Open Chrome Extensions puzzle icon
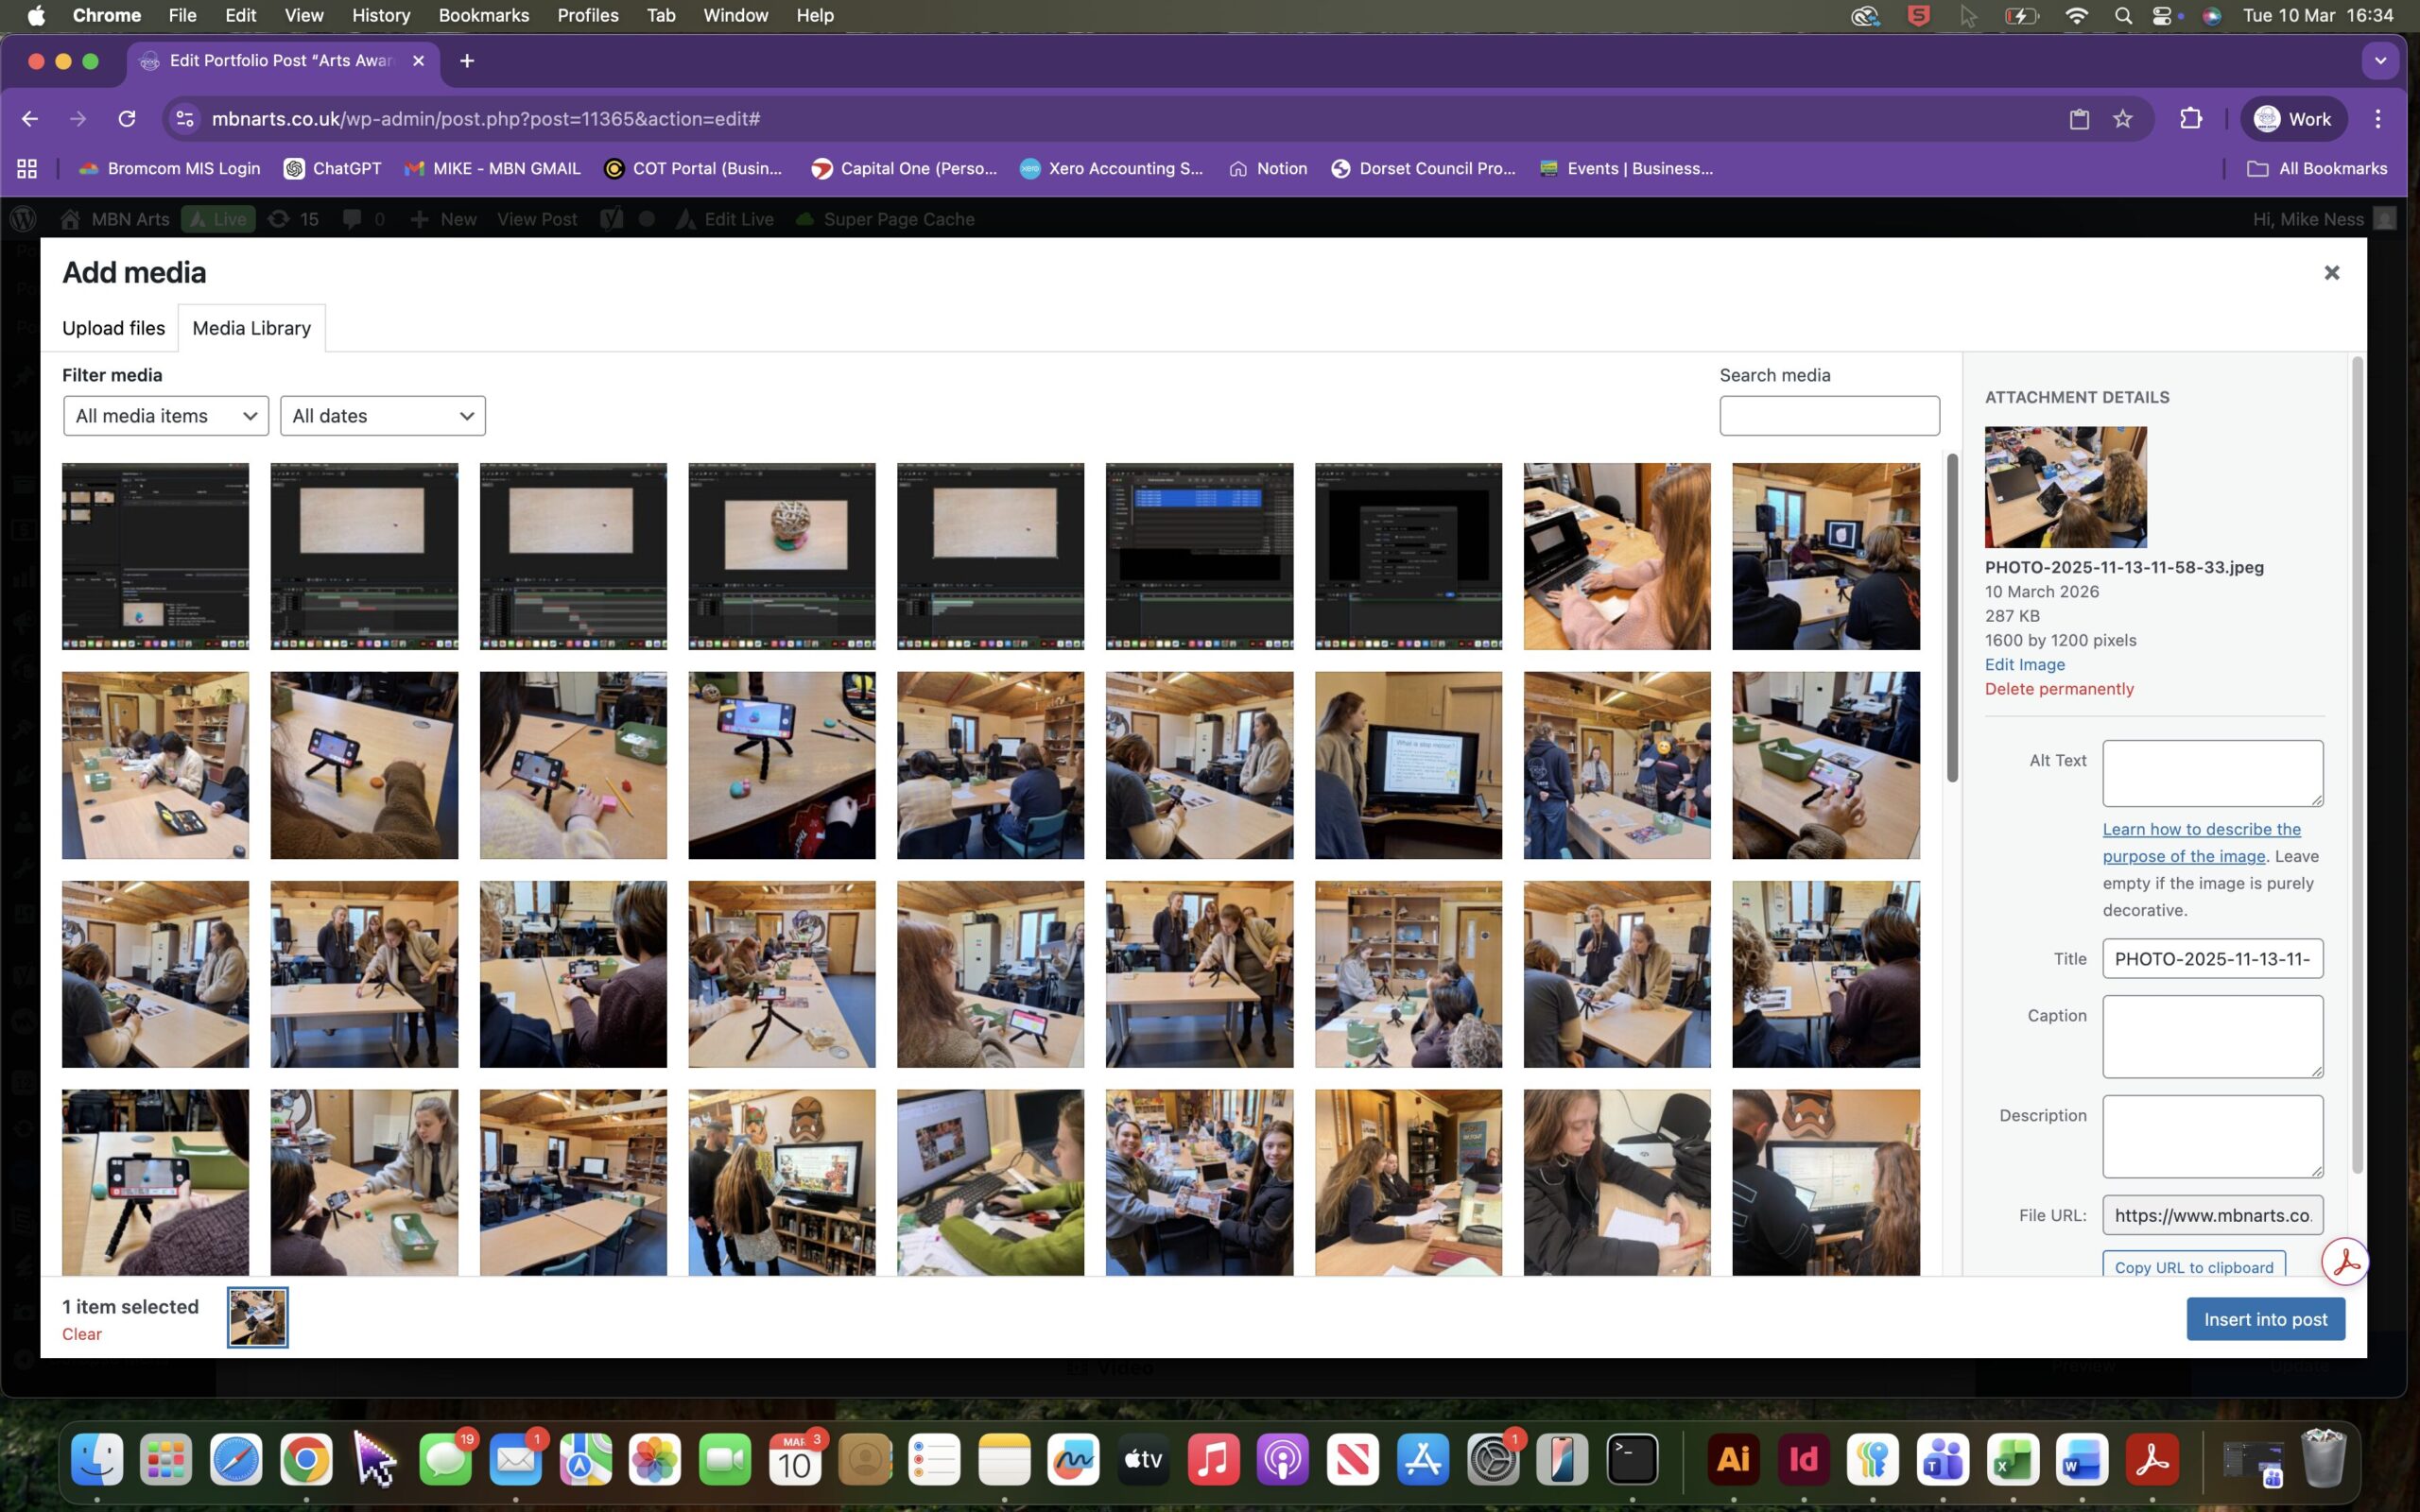Screen dimensions: 2420x1512 2190,119
